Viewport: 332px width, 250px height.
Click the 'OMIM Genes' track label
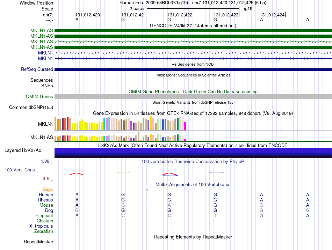click(x=39, y=97)
